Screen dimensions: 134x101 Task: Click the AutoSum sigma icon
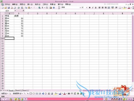pyautogui.click(x=43, y=8)
